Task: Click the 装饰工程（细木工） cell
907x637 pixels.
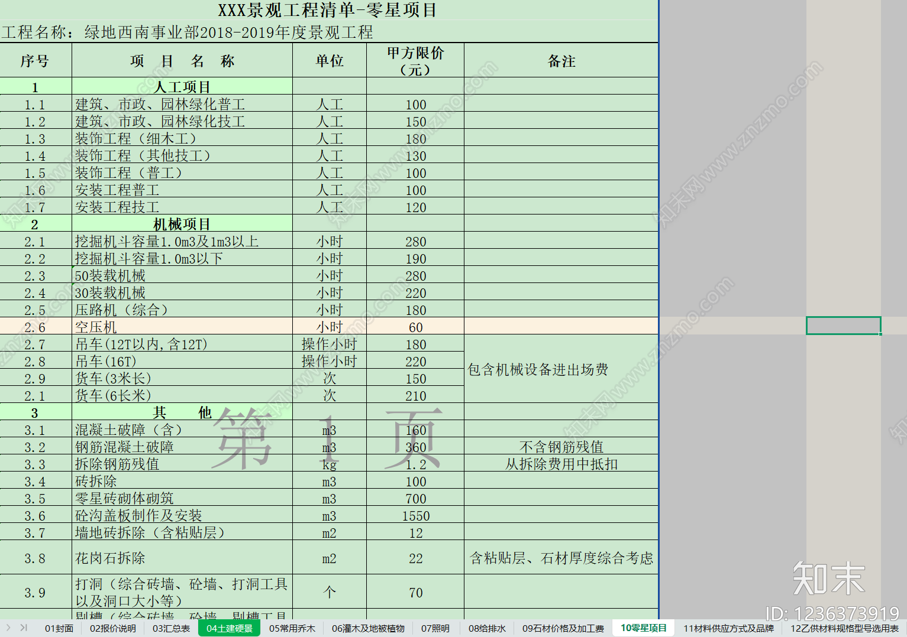Action: 182,138
